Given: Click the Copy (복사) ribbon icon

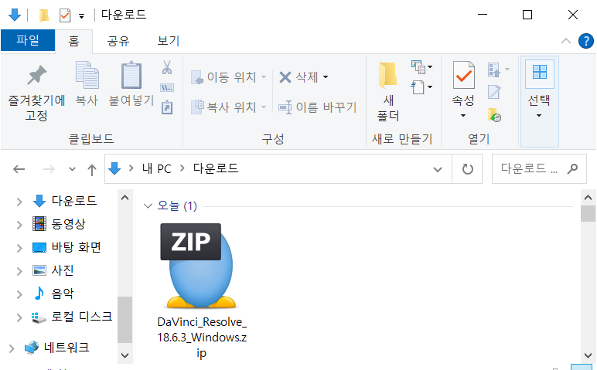Looking at the screenshot, I should [87, 74].
